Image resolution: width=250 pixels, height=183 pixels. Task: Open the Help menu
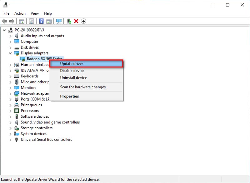(x=48, y=13)
